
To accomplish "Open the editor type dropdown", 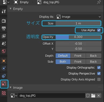I will [6, 2].
